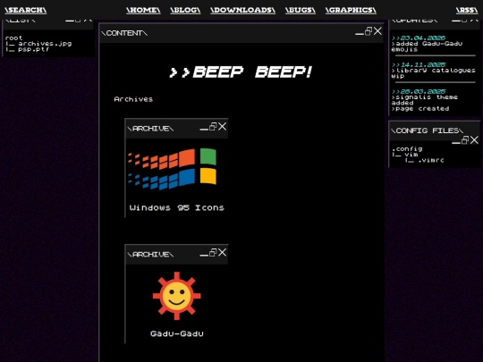
Task: Click the Archives heading text
Action: (x=133, y=99)
